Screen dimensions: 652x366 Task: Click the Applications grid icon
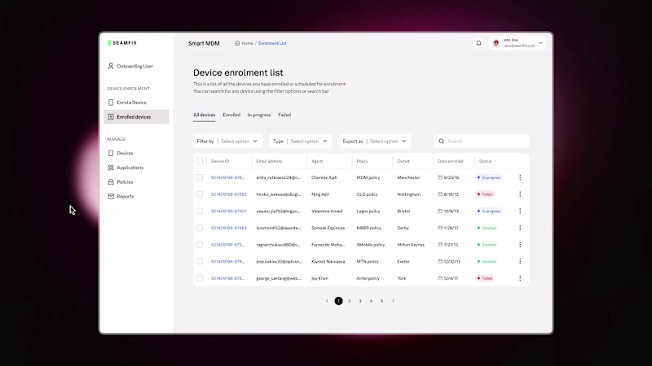click(x=111, y=168)
